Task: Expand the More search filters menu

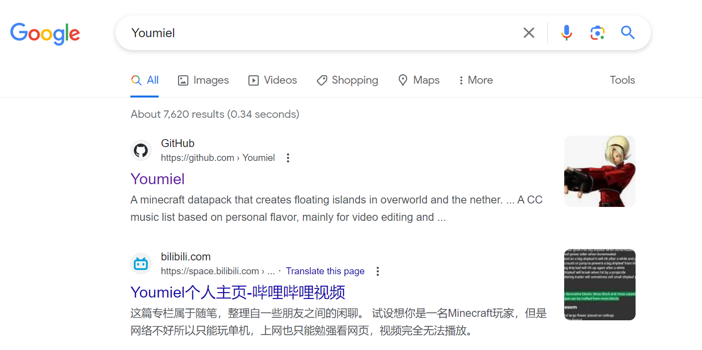Action: click(x=475, y=80)
